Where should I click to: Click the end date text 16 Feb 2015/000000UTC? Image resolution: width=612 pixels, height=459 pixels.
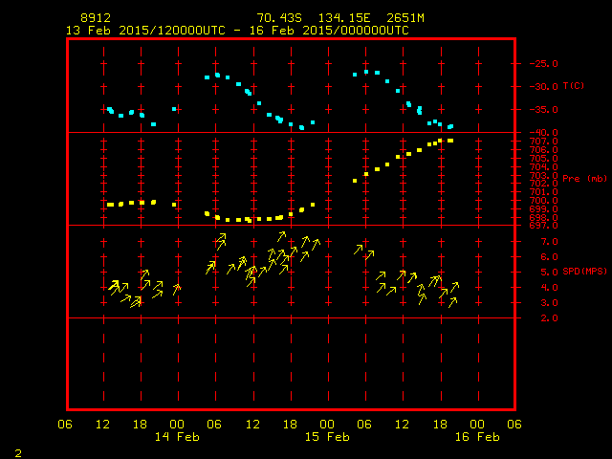point(329,31)
